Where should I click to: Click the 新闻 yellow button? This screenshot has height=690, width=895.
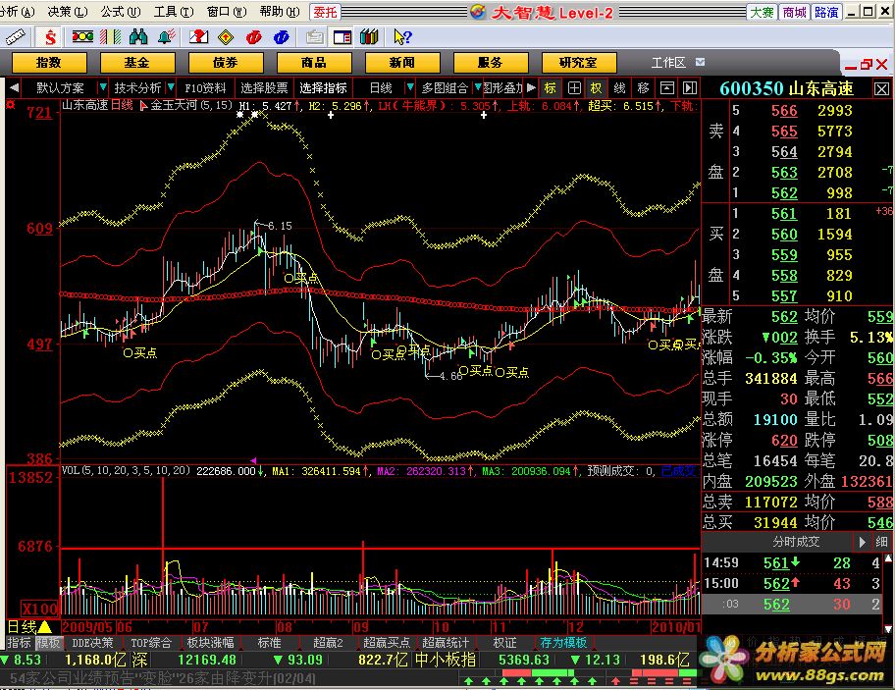[402, 62]
